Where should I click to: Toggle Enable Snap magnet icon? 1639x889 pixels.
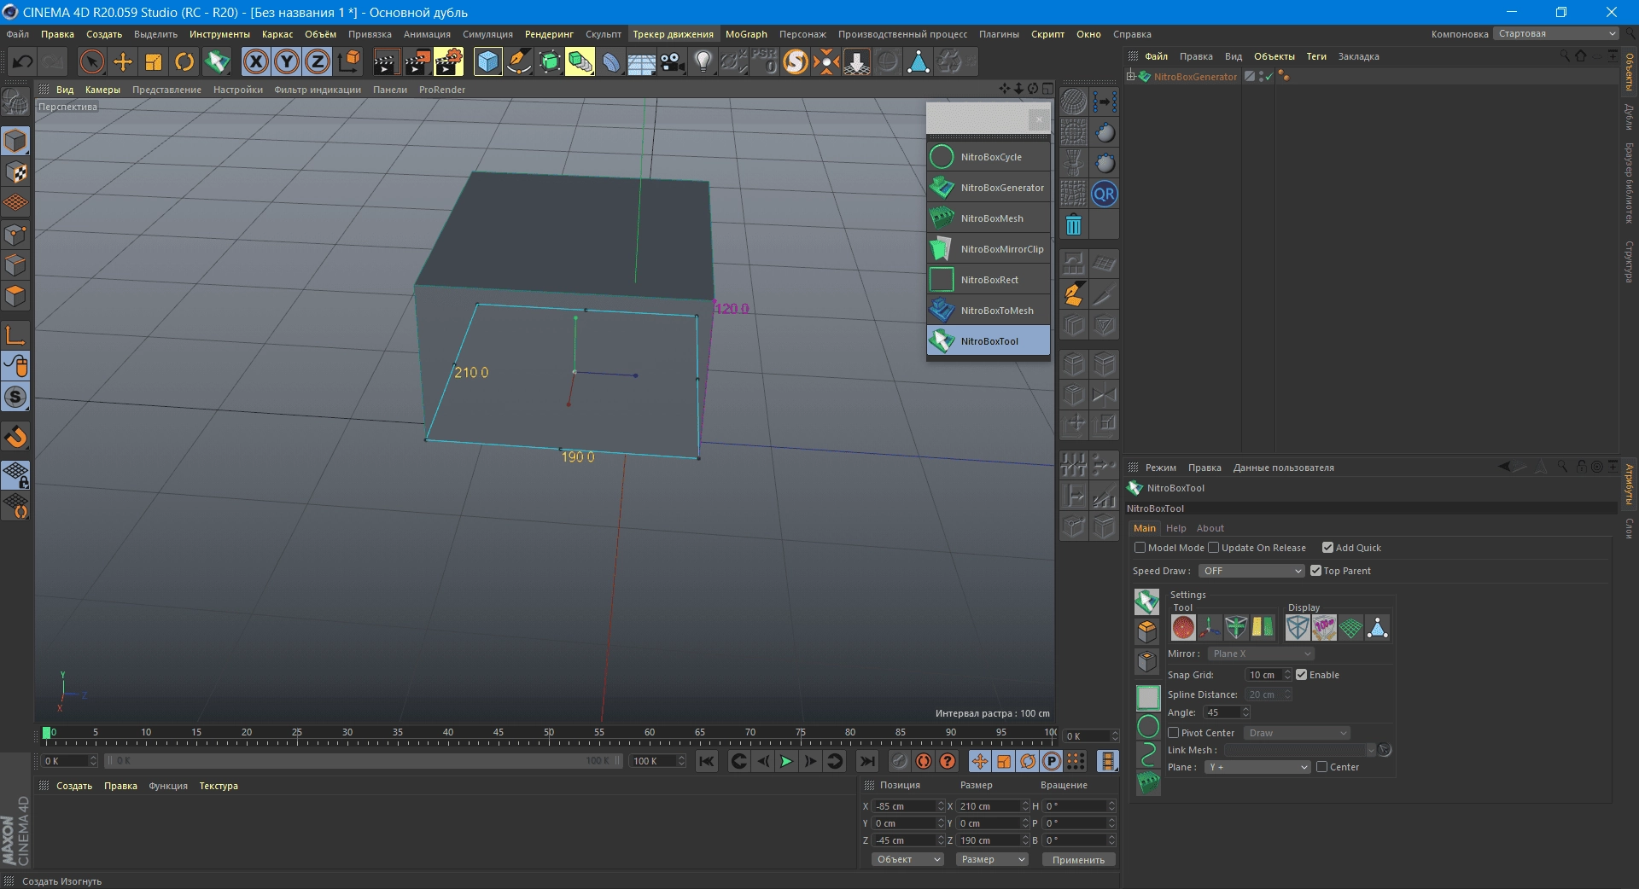pyautogui.click(x=15, y=437)
